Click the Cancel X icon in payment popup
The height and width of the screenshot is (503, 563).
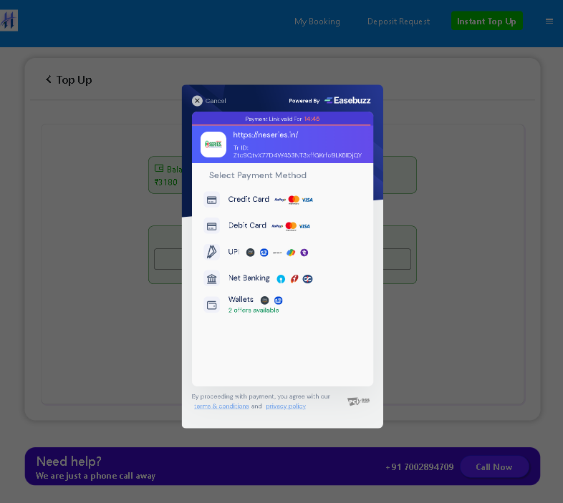click(x=197, y=101)
